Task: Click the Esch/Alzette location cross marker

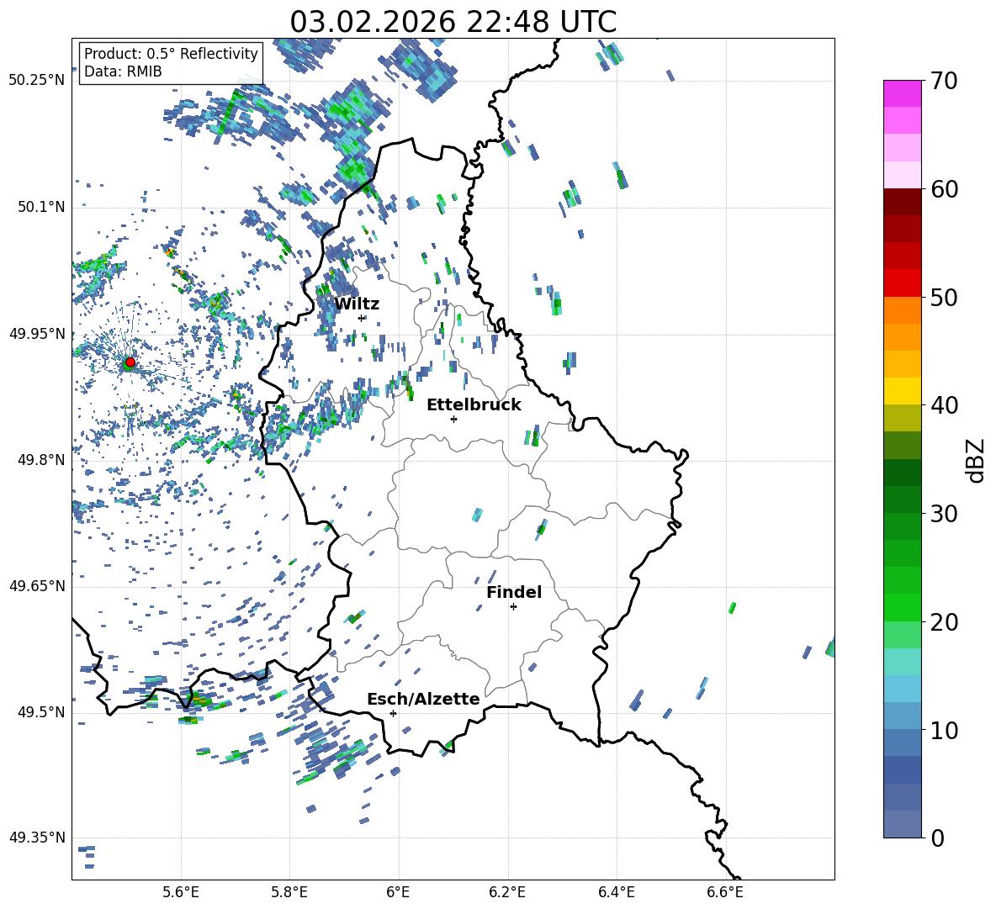Action: point(393,713)
